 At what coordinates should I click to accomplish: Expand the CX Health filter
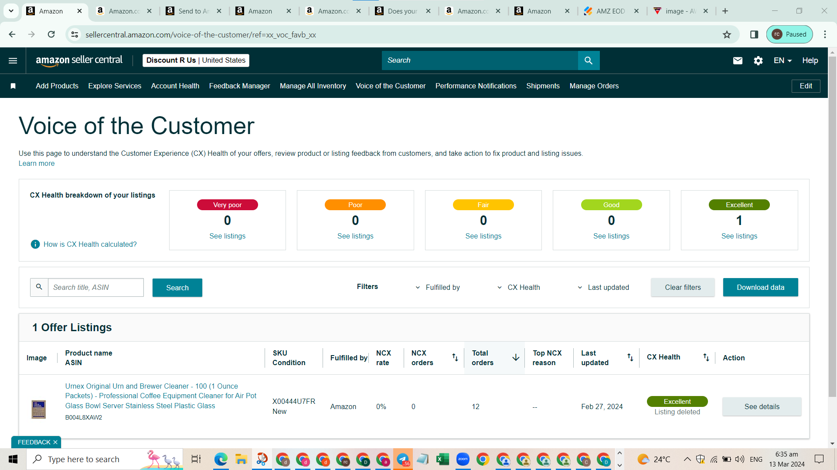519,287
